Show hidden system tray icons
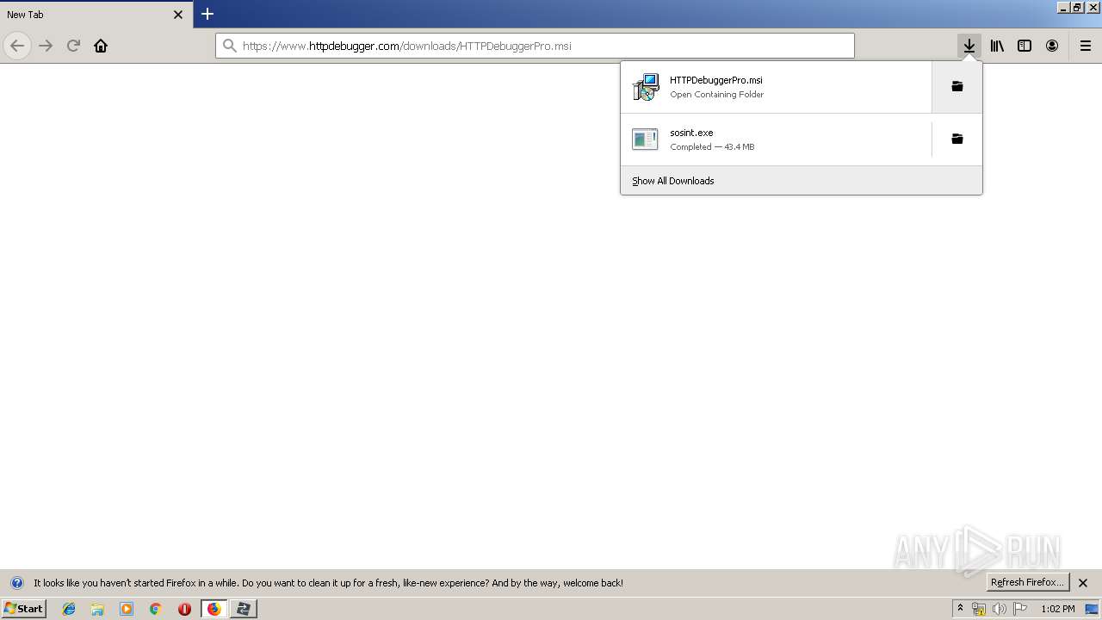The width and height of the screenshot is (1102, 620). click(x=960, y=609)
